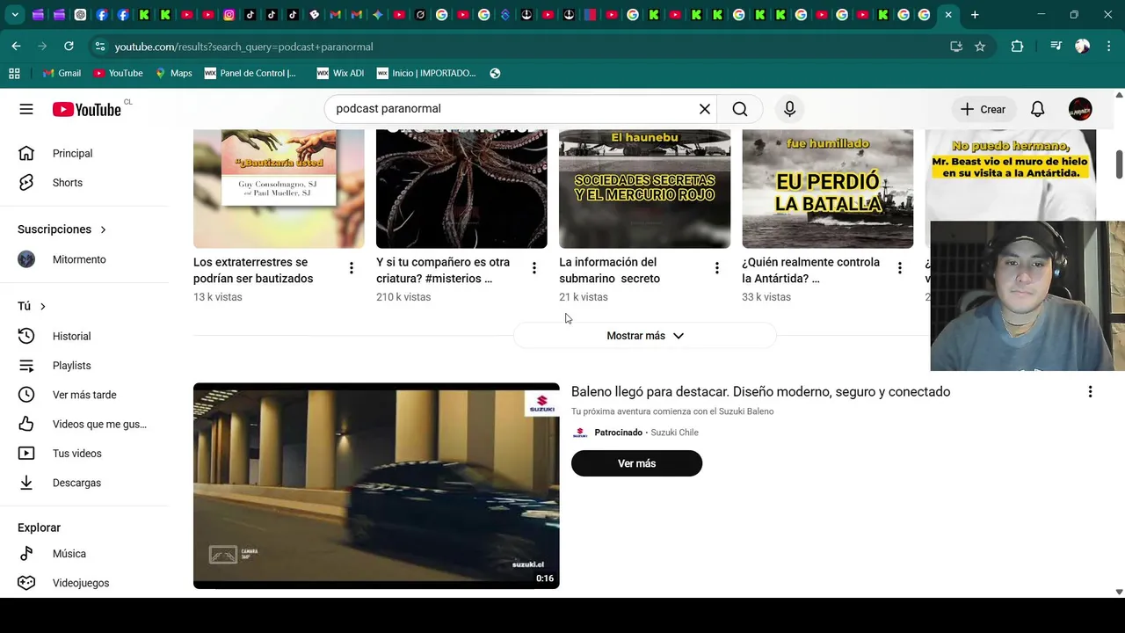This screenshot has width=1125, height=633.
Task: Open the Chrome profile avatar
Action: (1083, 47)
